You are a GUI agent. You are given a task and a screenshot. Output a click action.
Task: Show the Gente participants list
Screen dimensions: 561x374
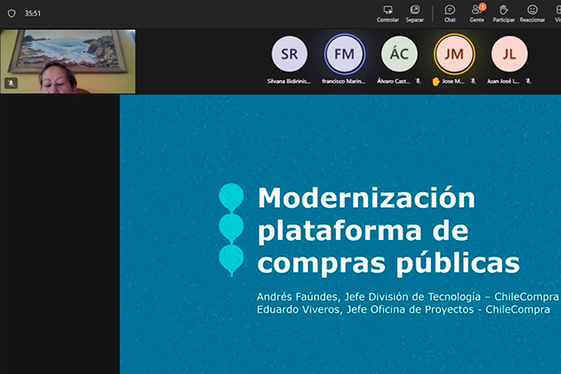[477, 13]
